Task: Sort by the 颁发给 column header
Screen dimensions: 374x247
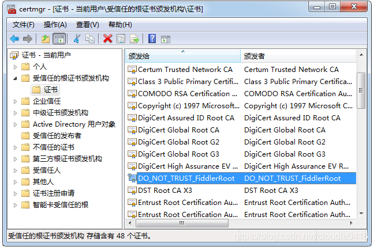Action: (183, 56)
